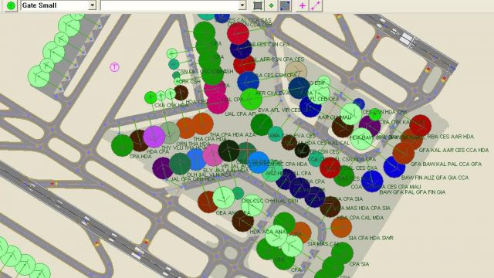Select the green diamond node tool
Screen dimensions: 494x278
[x=271, y=5]
